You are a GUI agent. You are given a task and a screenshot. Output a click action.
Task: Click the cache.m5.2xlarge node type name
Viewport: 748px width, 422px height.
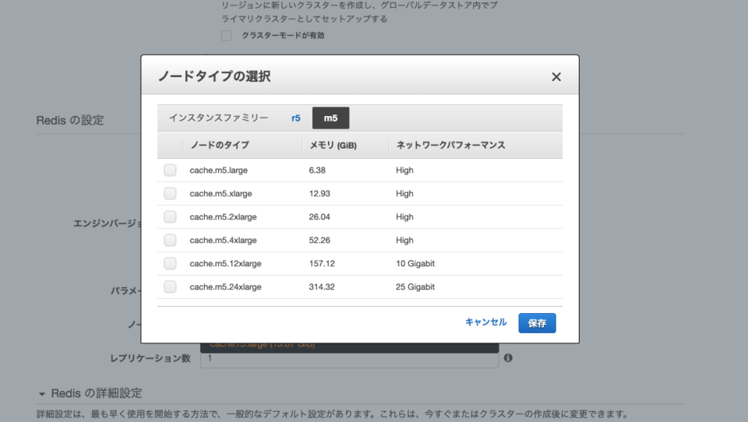(224, 217)
